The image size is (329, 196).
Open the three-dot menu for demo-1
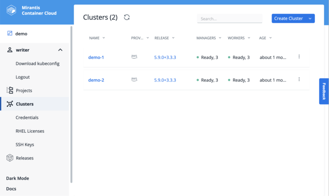pyautogui.click(x=299, y=57)
